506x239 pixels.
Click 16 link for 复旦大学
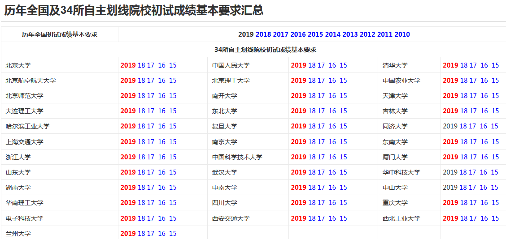(332, 126)
